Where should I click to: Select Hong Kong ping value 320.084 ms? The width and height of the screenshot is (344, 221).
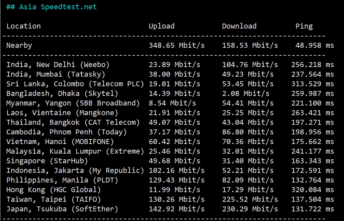[312, 190]
